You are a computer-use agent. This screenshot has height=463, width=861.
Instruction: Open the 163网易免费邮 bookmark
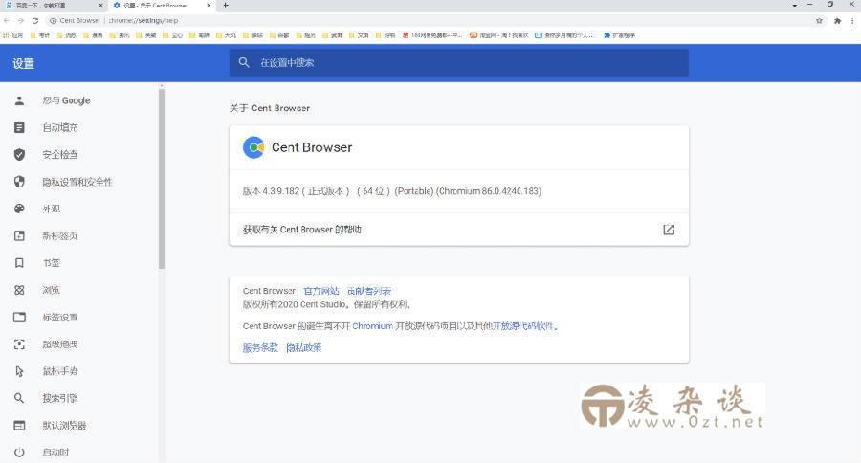(432, 35)
